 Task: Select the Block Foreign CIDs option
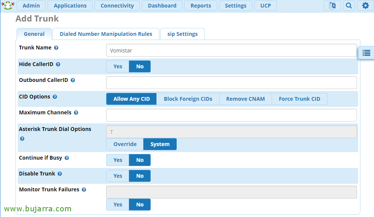click(x=188, y=99)
